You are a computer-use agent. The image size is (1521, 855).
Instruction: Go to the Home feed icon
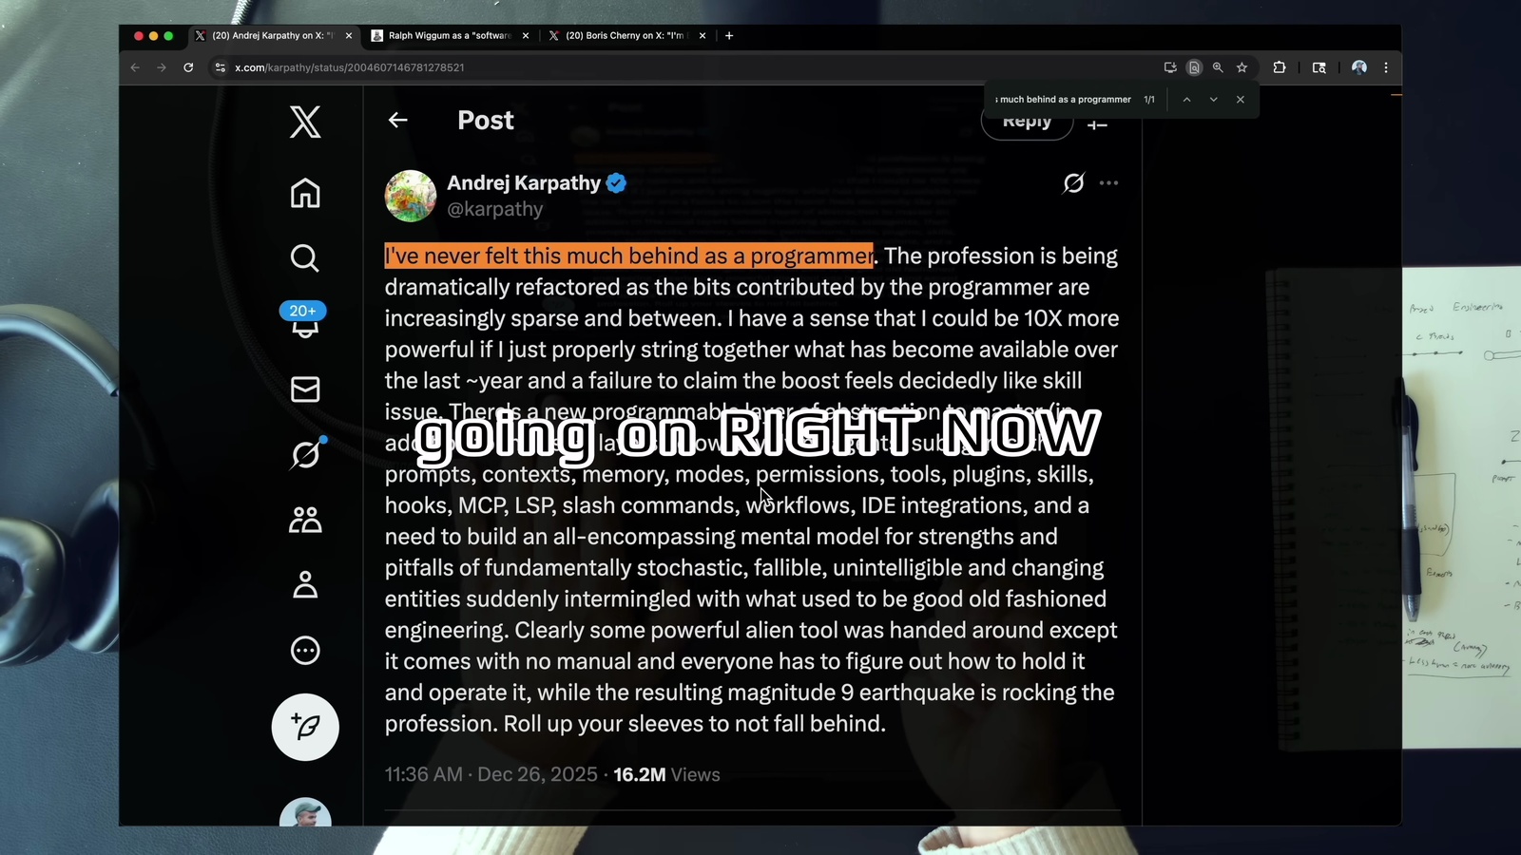[x=305, y=193]
